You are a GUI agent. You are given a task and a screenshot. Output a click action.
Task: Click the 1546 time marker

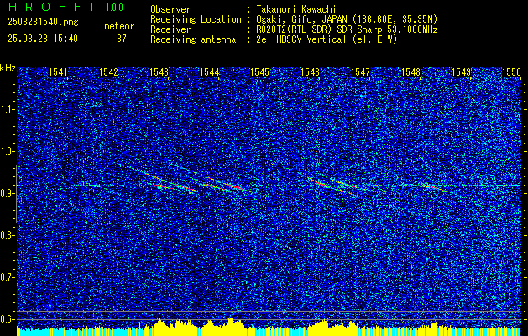[x=310, y=72]
